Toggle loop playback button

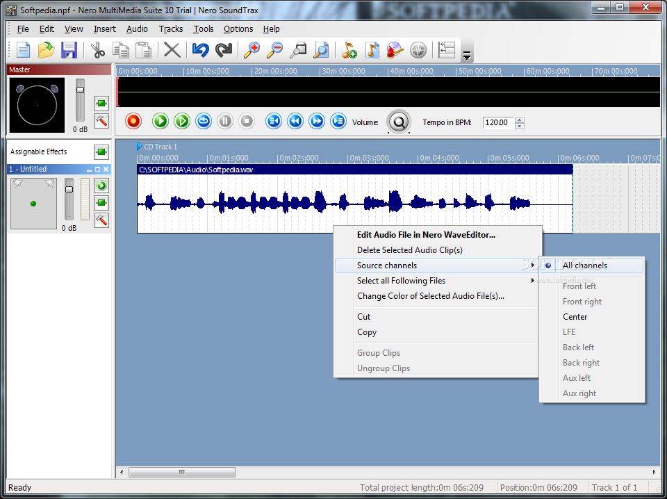point(204,121)
